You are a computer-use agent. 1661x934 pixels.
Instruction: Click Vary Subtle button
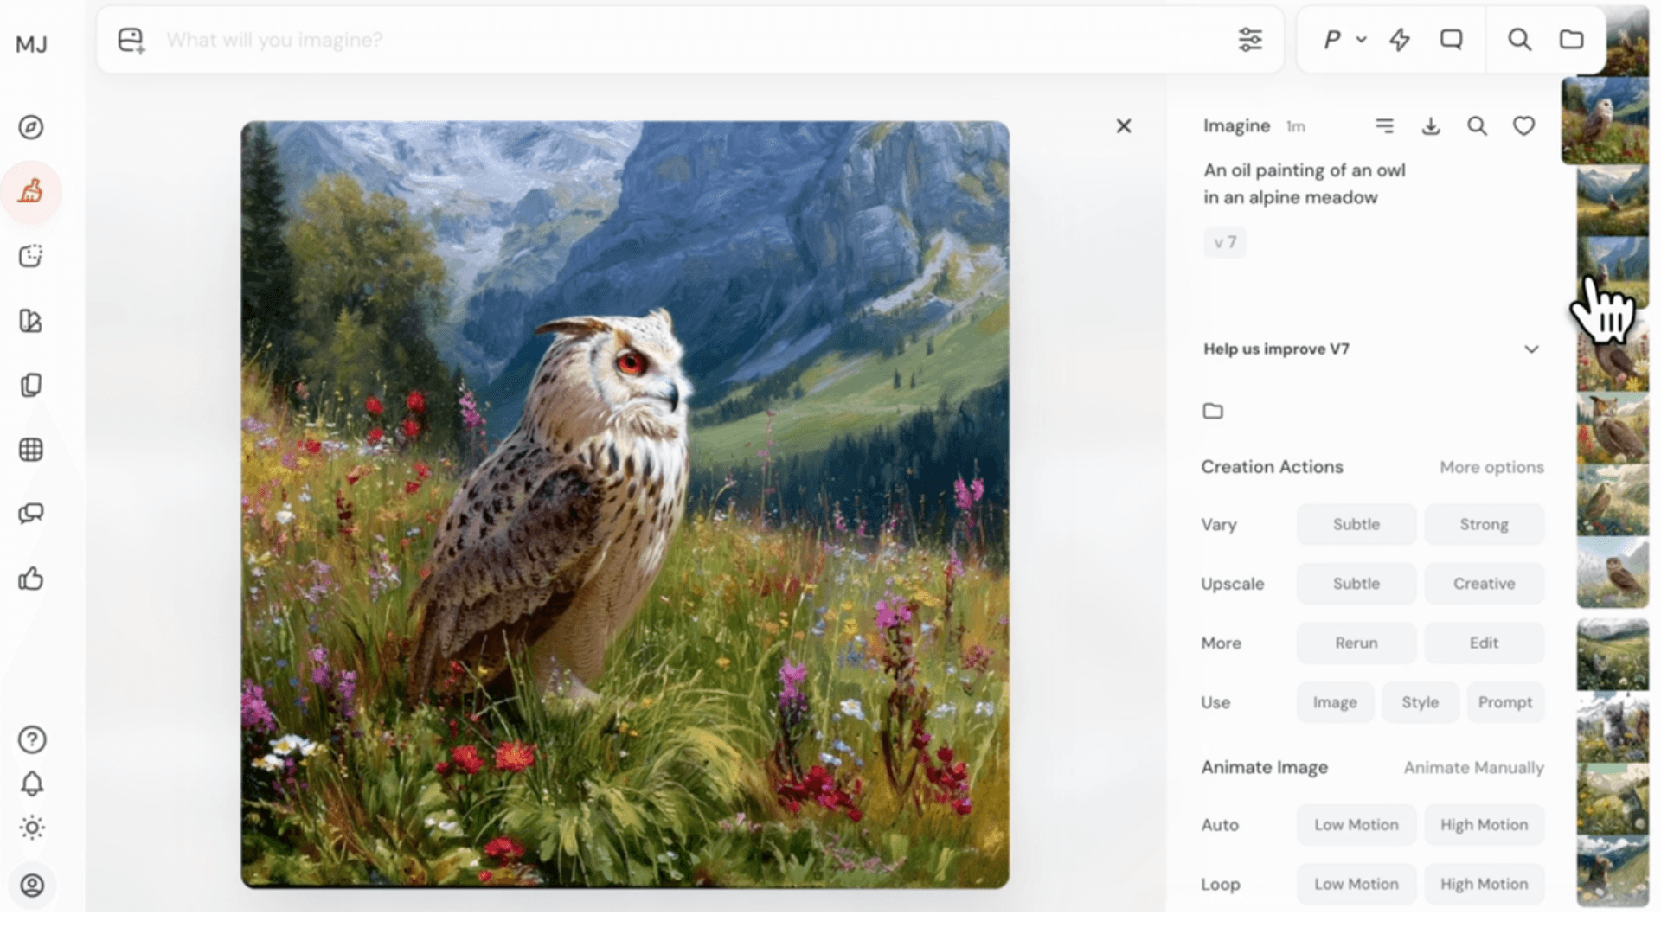(x=1356, y=524)
